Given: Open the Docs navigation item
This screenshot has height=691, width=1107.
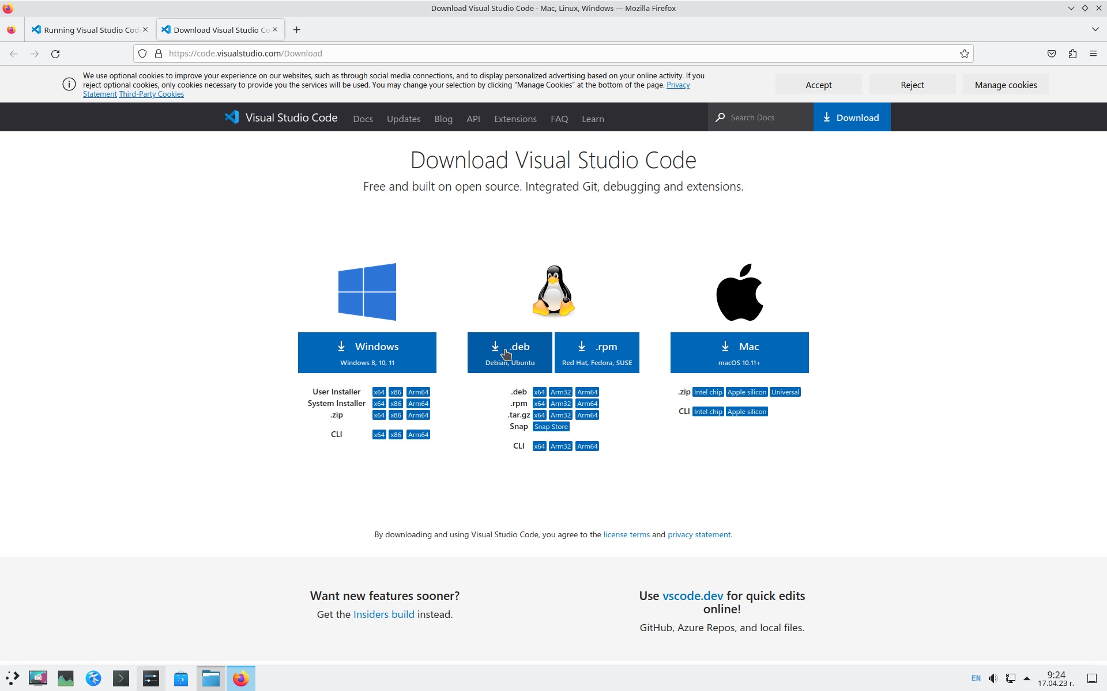Looking at the screenshot, I should click(x=363, y=119).
